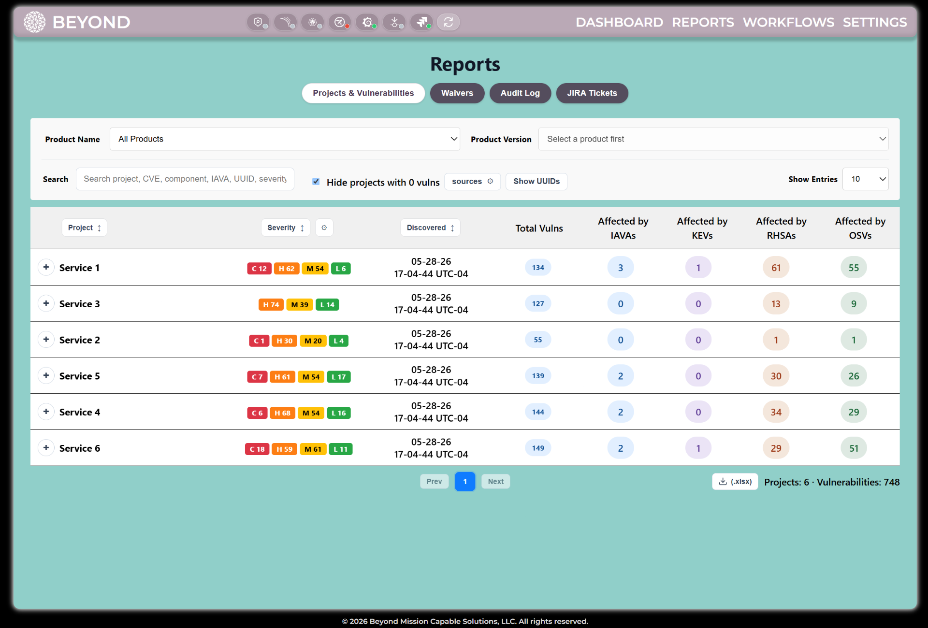Open the Jira integration icon
Viewport: 928px width, 628px height.
(x=421, y=22)
